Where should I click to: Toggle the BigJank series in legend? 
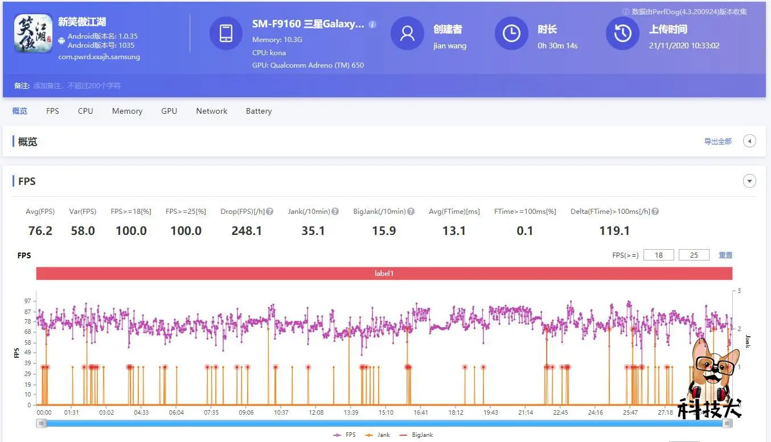pyautogui.click(x=416, y=435)
